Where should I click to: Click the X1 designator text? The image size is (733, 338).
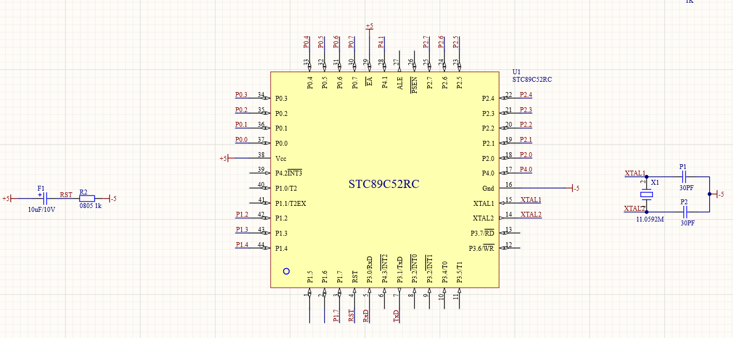[655, 183]
